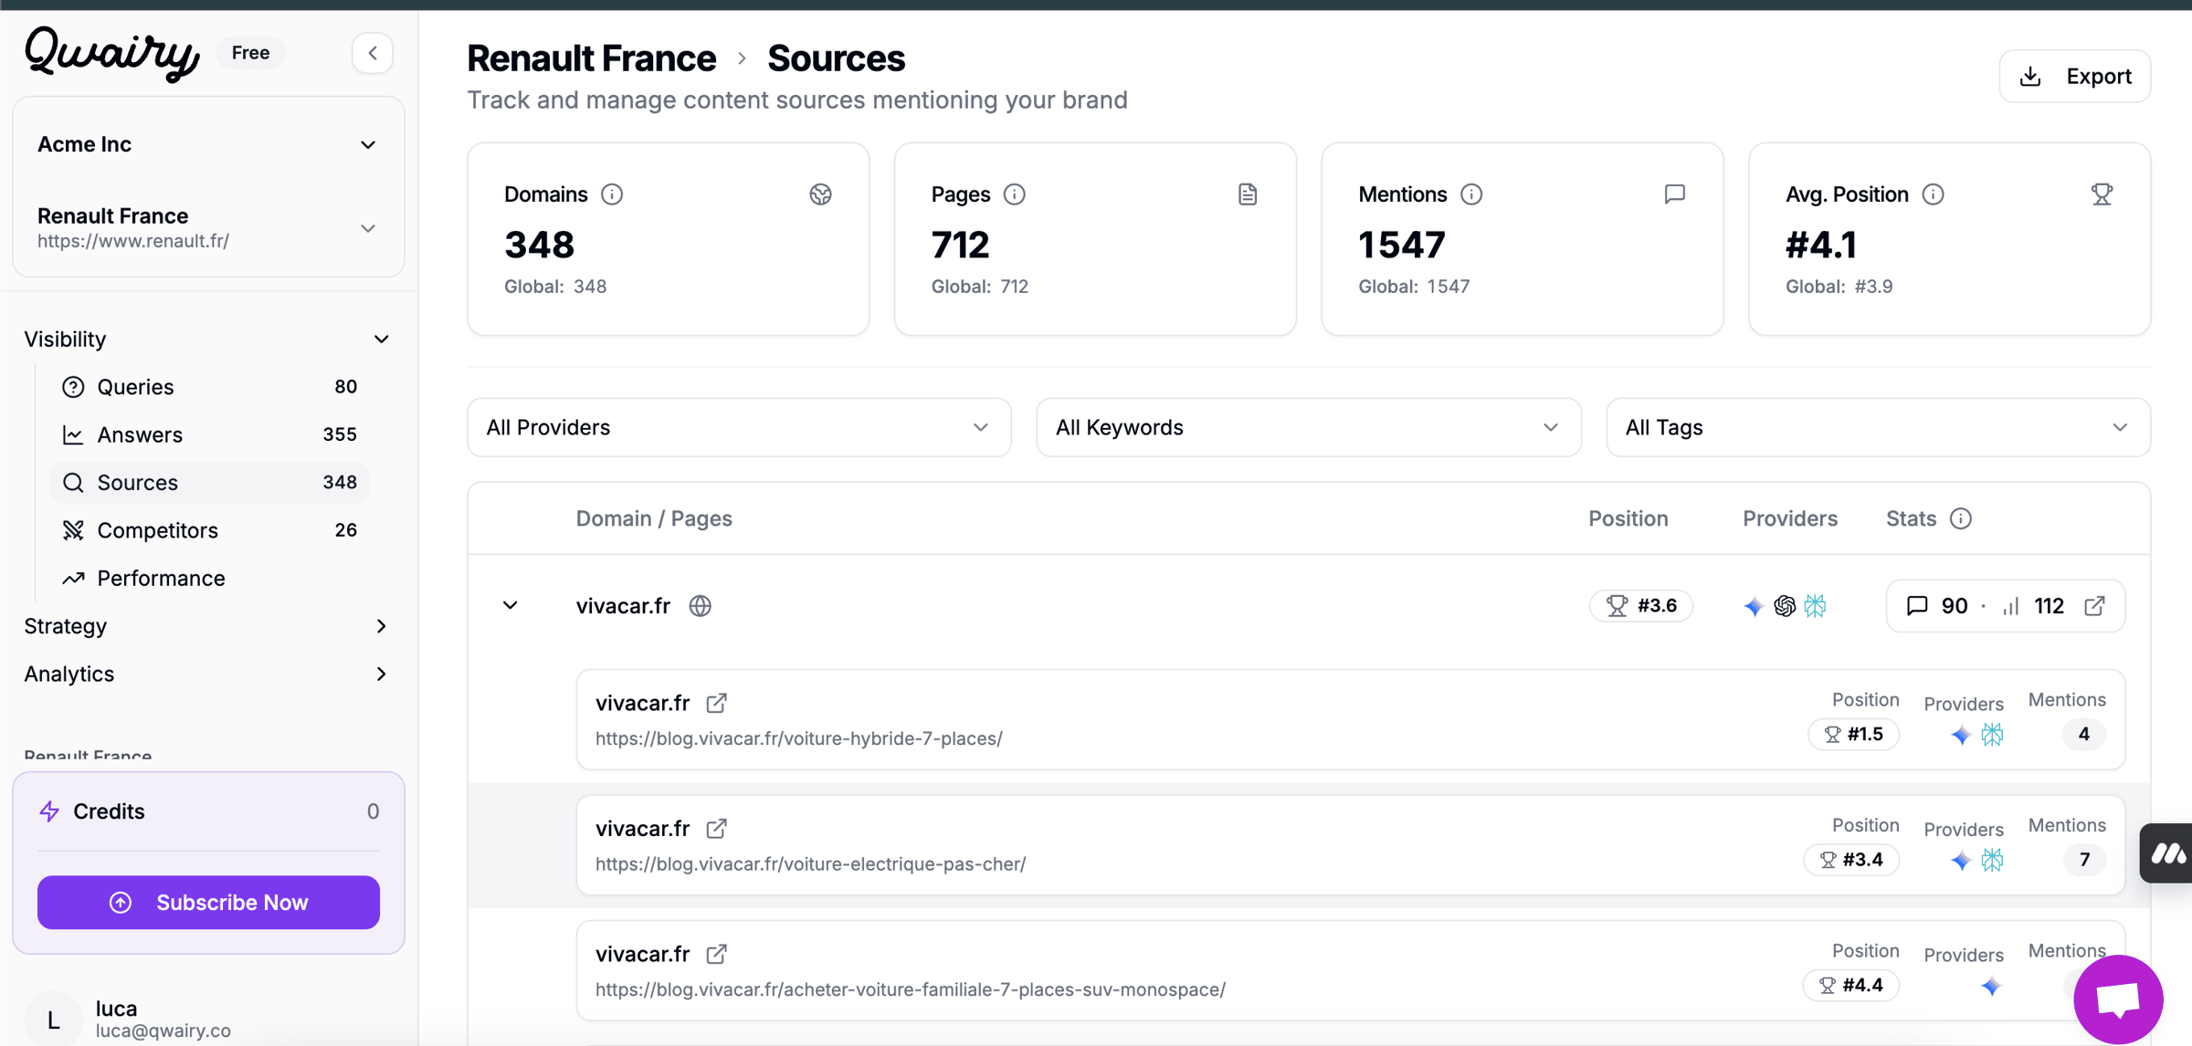Collapse the sidebar with the arrow button
The width and height of the screenshot is (2192, 1046).
point(373,53)
